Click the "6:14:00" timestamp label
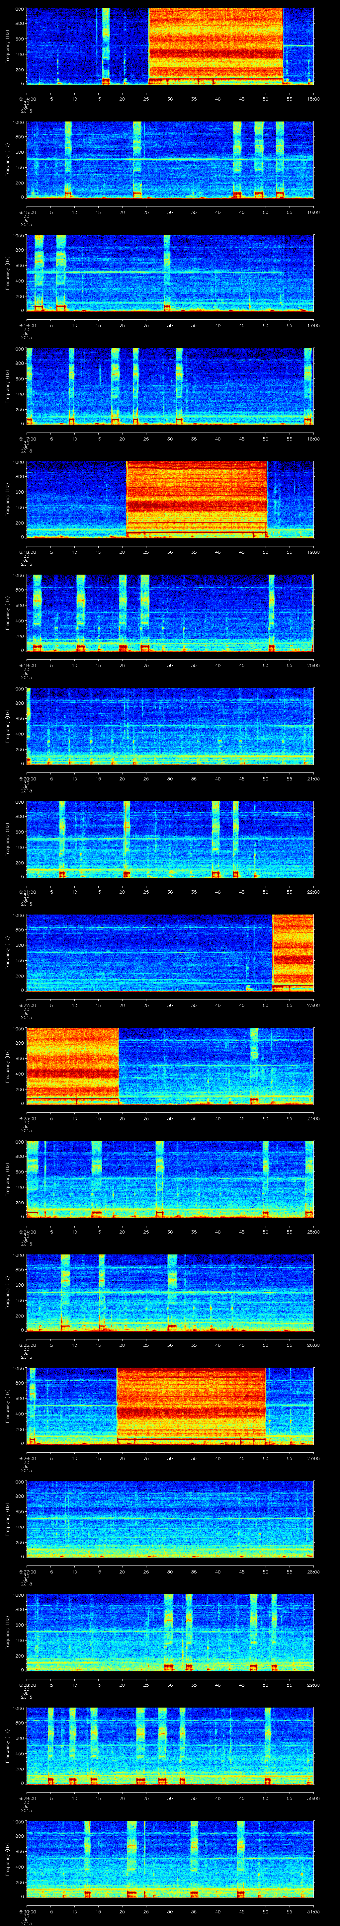 (x=28, y=98)
